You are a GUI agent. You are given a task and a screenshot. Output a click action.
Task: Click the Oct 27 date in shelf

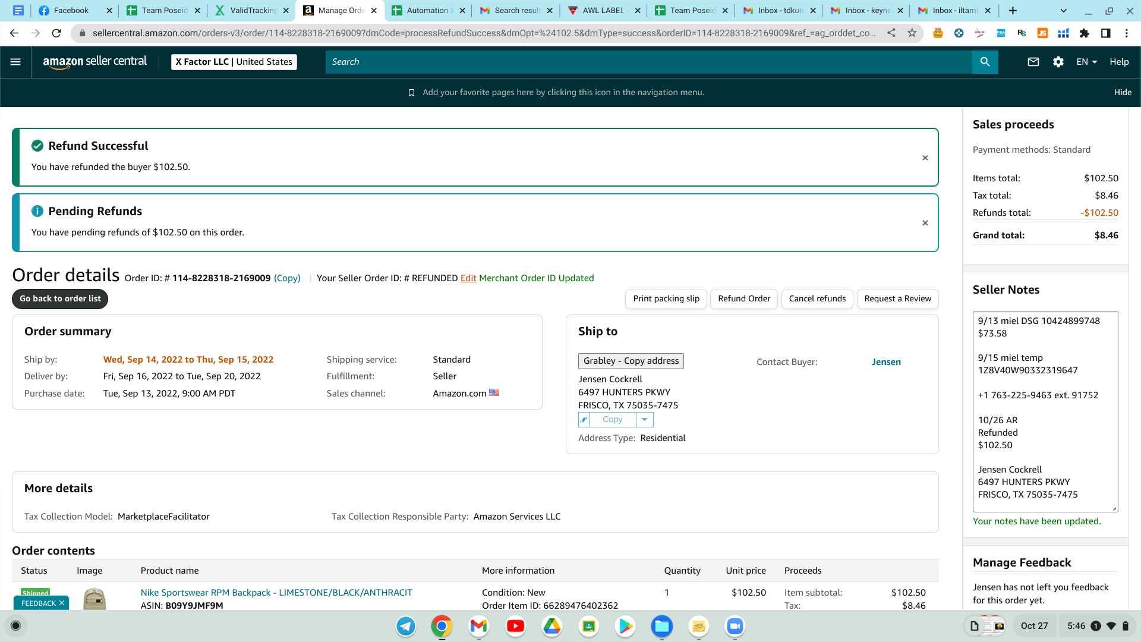click(1034, 626)
